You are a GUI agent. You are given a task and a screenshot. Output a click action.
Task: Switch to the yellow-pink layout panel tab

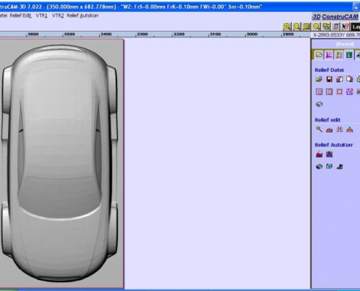click(339, 55)
